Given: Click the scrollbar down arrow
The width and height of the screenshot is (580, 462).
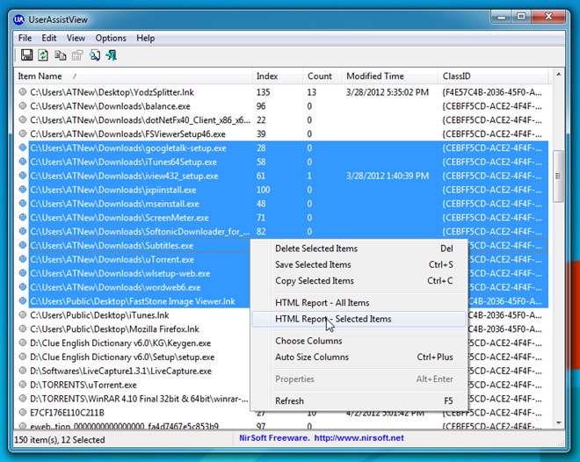Looking at the screenshot, I should [559, 422].
